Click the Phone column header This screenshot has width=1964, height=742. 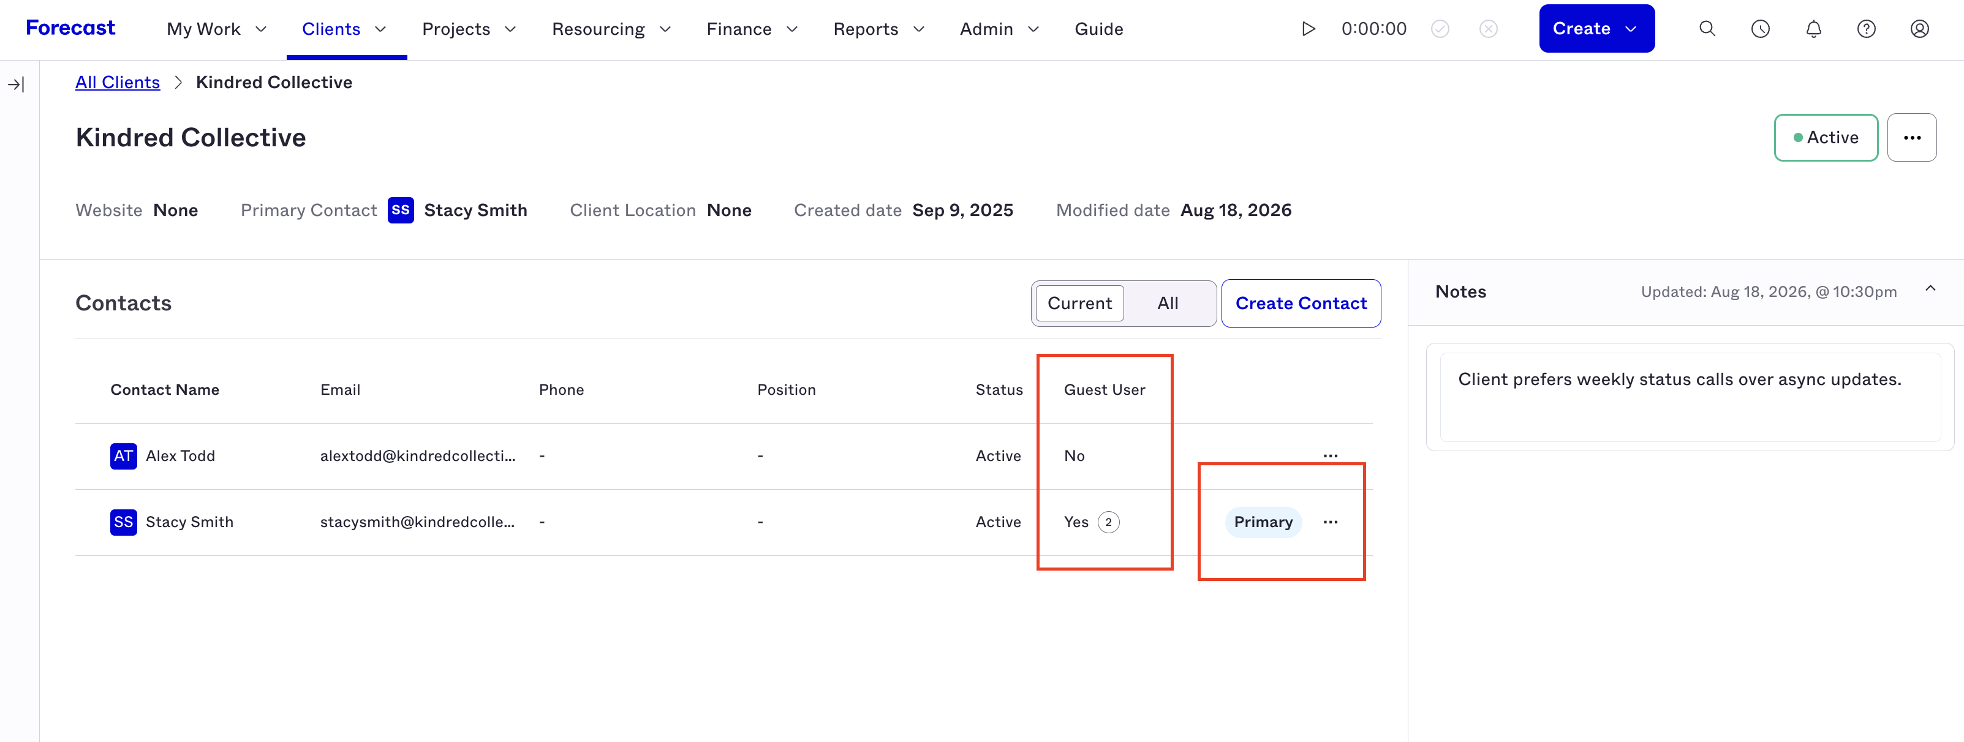561,389
